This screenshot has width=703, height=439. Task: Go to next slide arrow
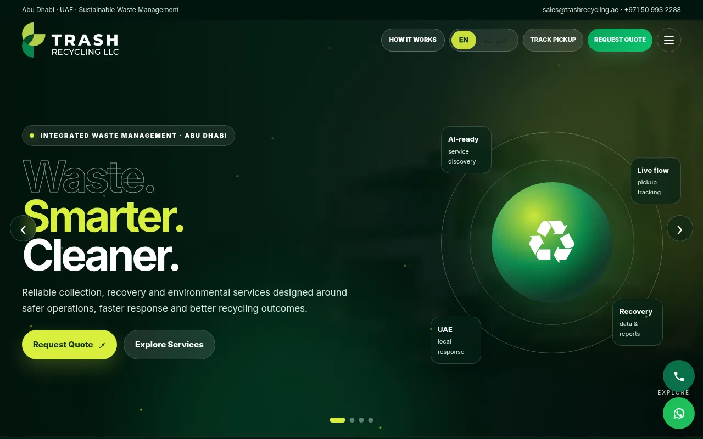[x=680, y=228]
